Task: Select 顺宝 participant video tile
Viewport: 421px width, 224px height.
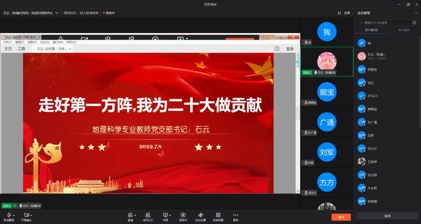Action: 327,91
